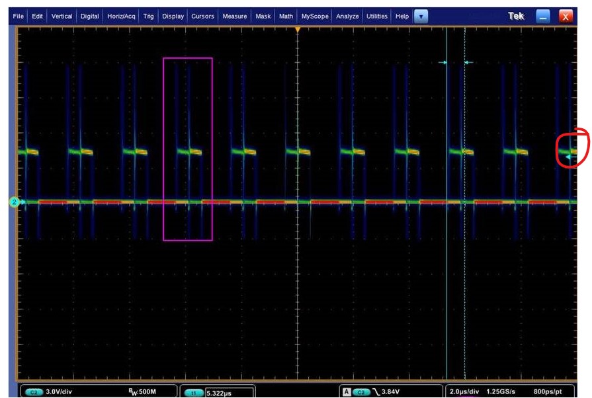Screen dimensions: 592x398
Task: Expand the menu bar dropdown arrow
Action: [x=421, y=17]
